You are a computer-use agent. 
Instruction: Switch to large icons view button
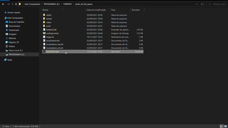pyautogui.click(x=225, y=127)
